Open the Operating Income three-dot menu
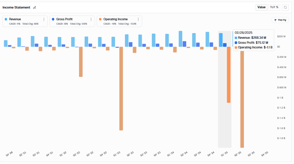The width and height of the screenshot is (294, 164). (138, 19)
